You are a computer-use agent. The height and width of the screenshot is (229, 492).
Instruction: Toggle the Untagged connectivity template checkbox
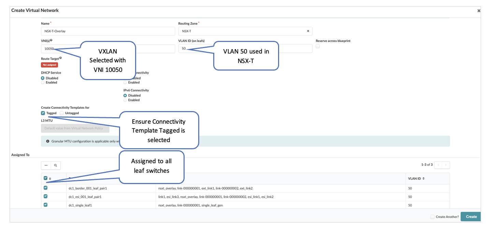click(x=62, y=113)
